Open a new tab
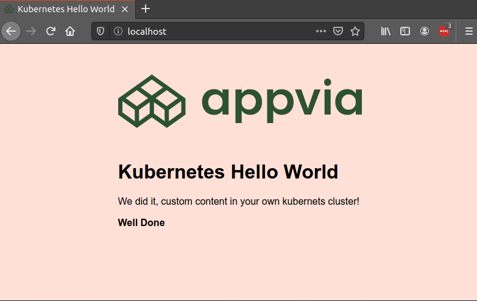 coord(146,9)
